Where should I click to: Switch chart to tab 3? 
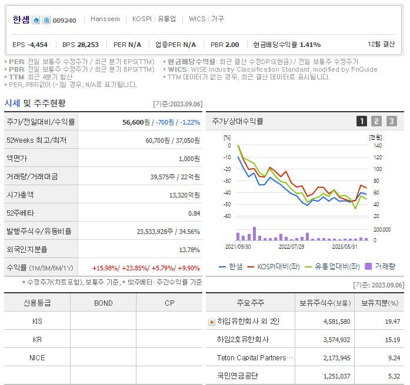coord(391,121)
